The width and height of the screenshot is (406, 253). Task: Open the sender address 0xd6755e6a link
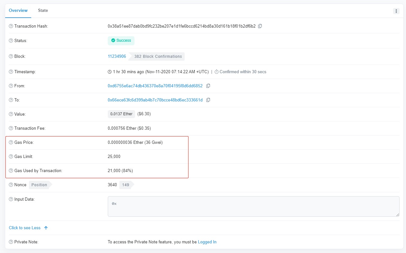click(155, 86)
